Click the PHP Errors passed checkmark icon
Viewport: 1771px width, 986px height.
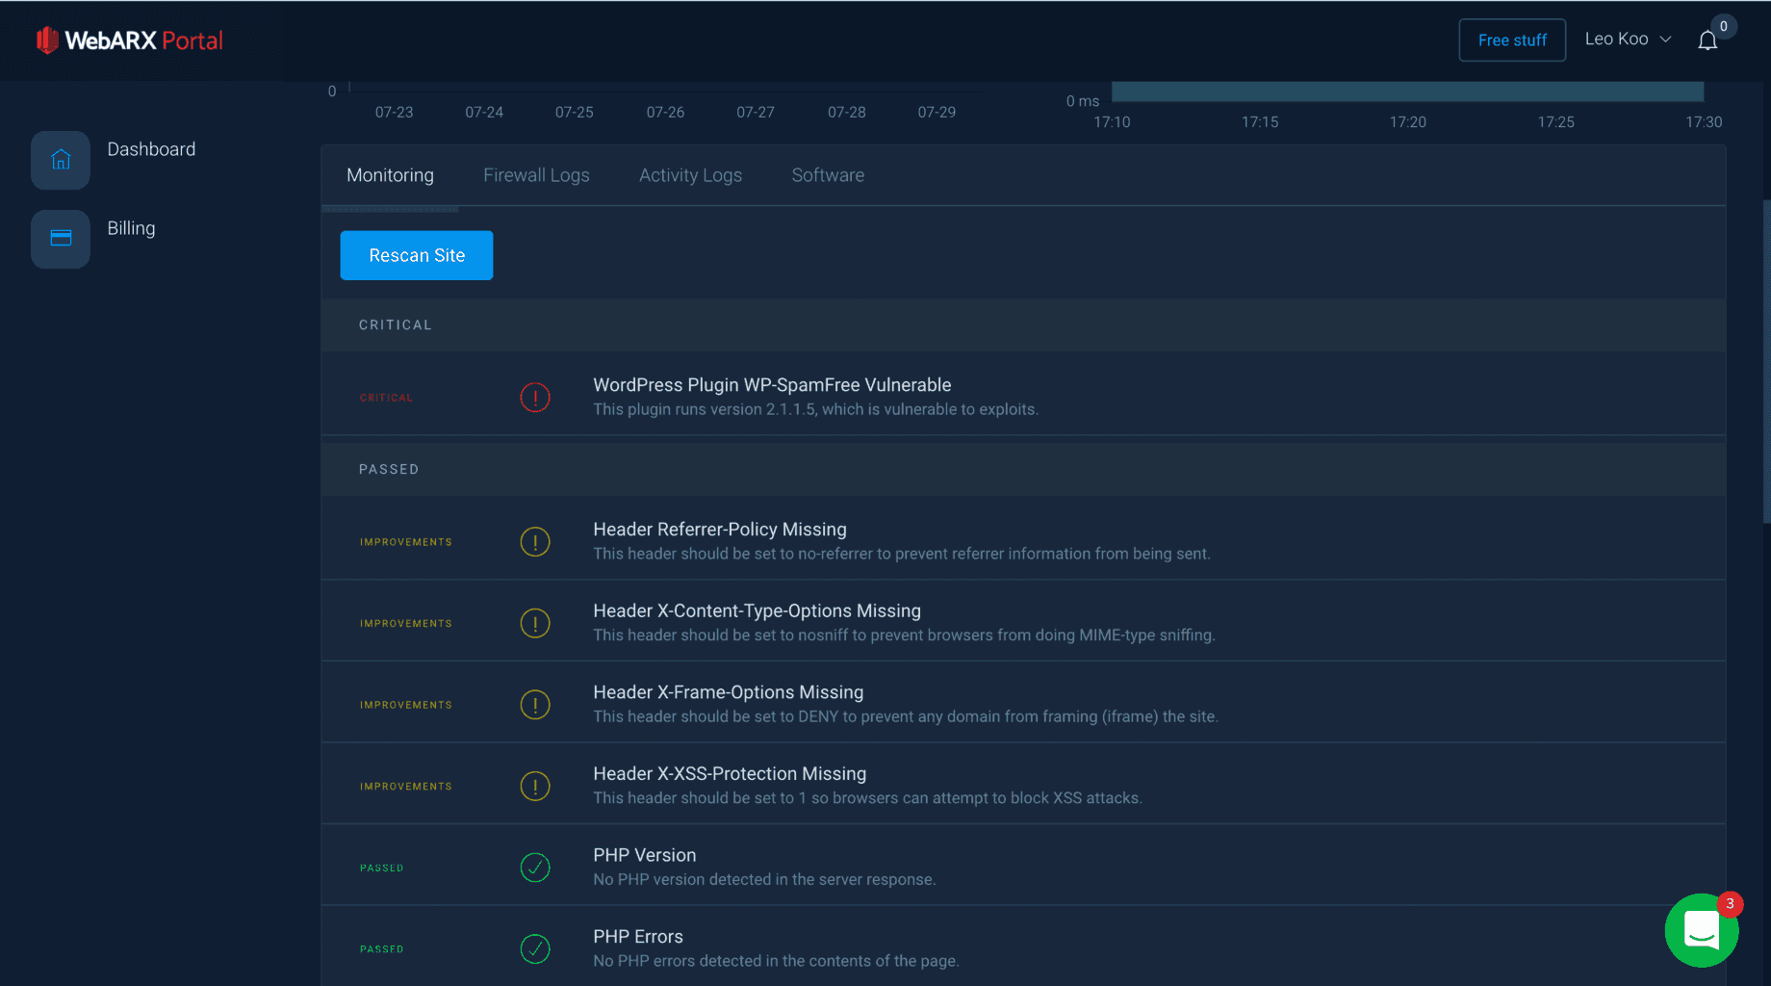tap(535, 949)
